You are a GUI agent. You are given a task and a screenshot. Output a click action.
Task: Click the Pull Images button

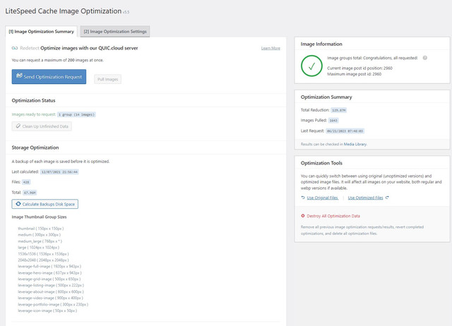(107, 79)
